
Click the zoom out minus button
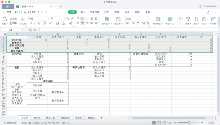coord(175,123)
